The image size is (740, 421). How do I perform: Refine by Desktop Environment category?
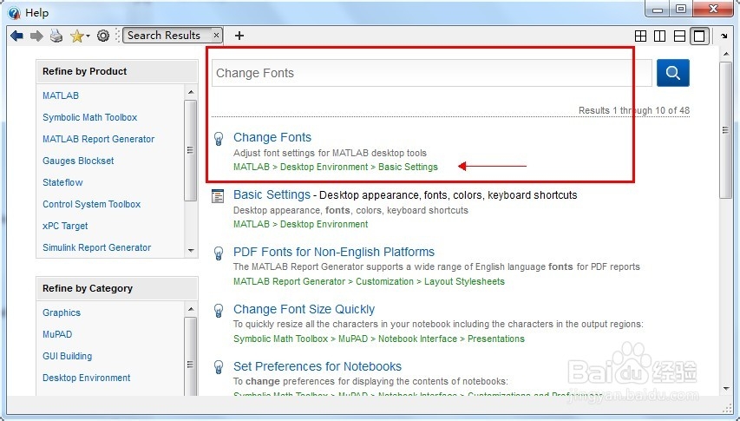click(x=87, y=378)
